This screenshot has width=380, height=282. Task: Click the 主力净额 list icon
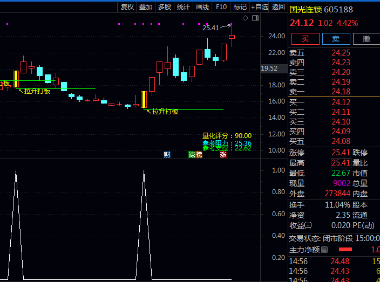point(324,250)
